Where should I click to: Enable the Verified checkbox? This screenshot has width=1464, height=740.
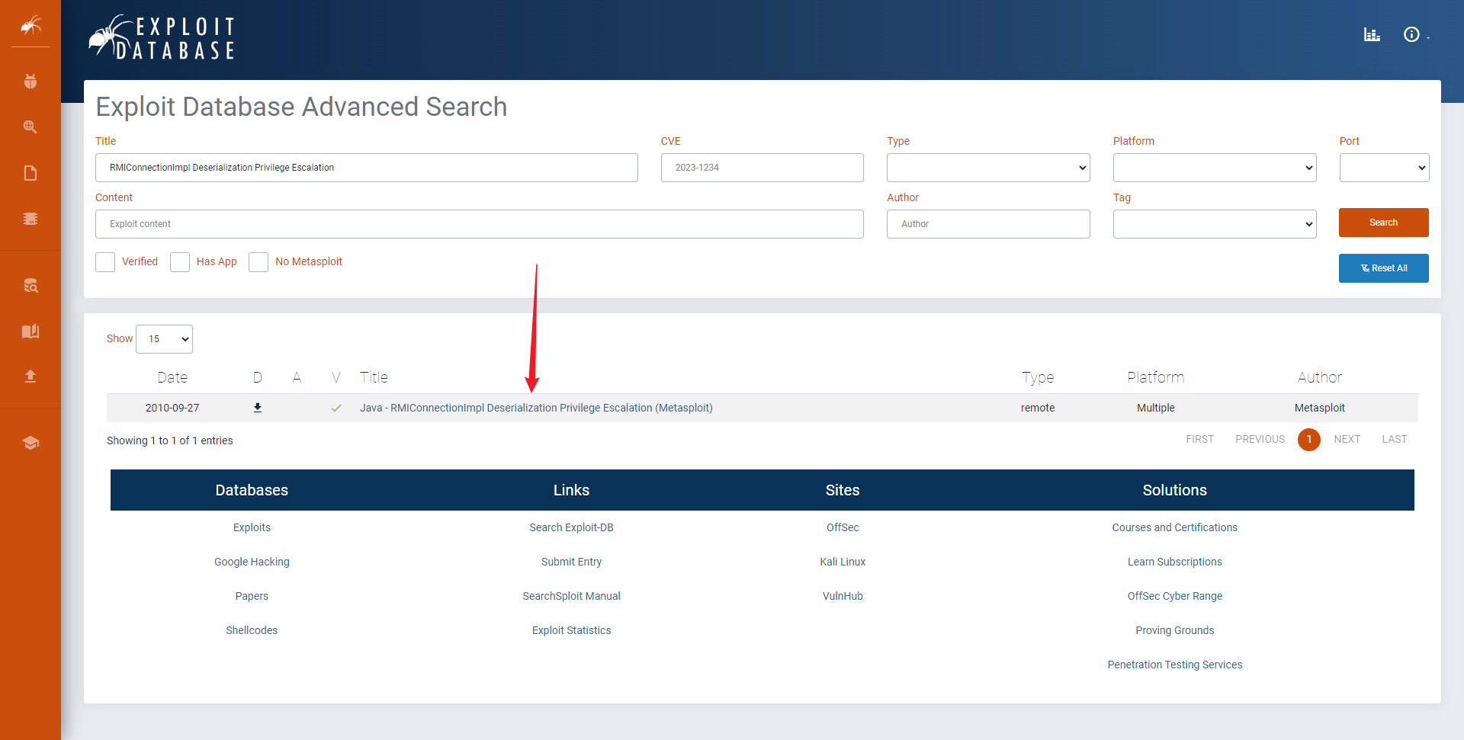point(105,262)
